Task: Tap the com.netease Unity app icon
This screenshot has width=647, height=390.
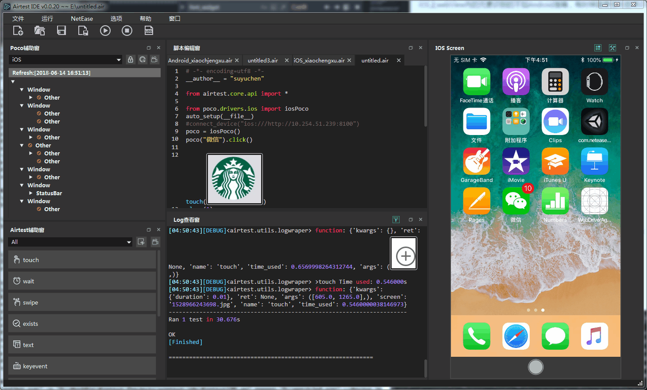Action: 595,122
